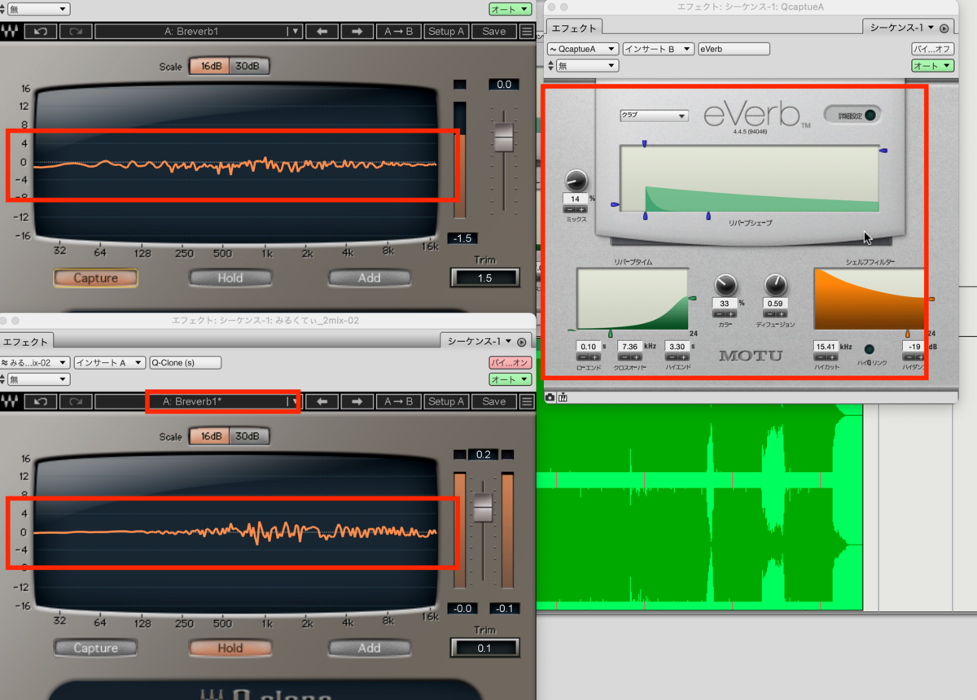The image size is (977, 700).
Task: Open ～QcaptueA track dropdown
Action: [x=583, y=49]
